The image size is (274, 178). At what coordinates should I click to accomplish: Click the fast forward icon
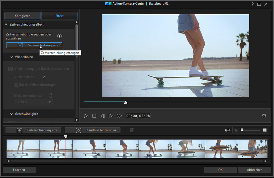coord(119,116)
